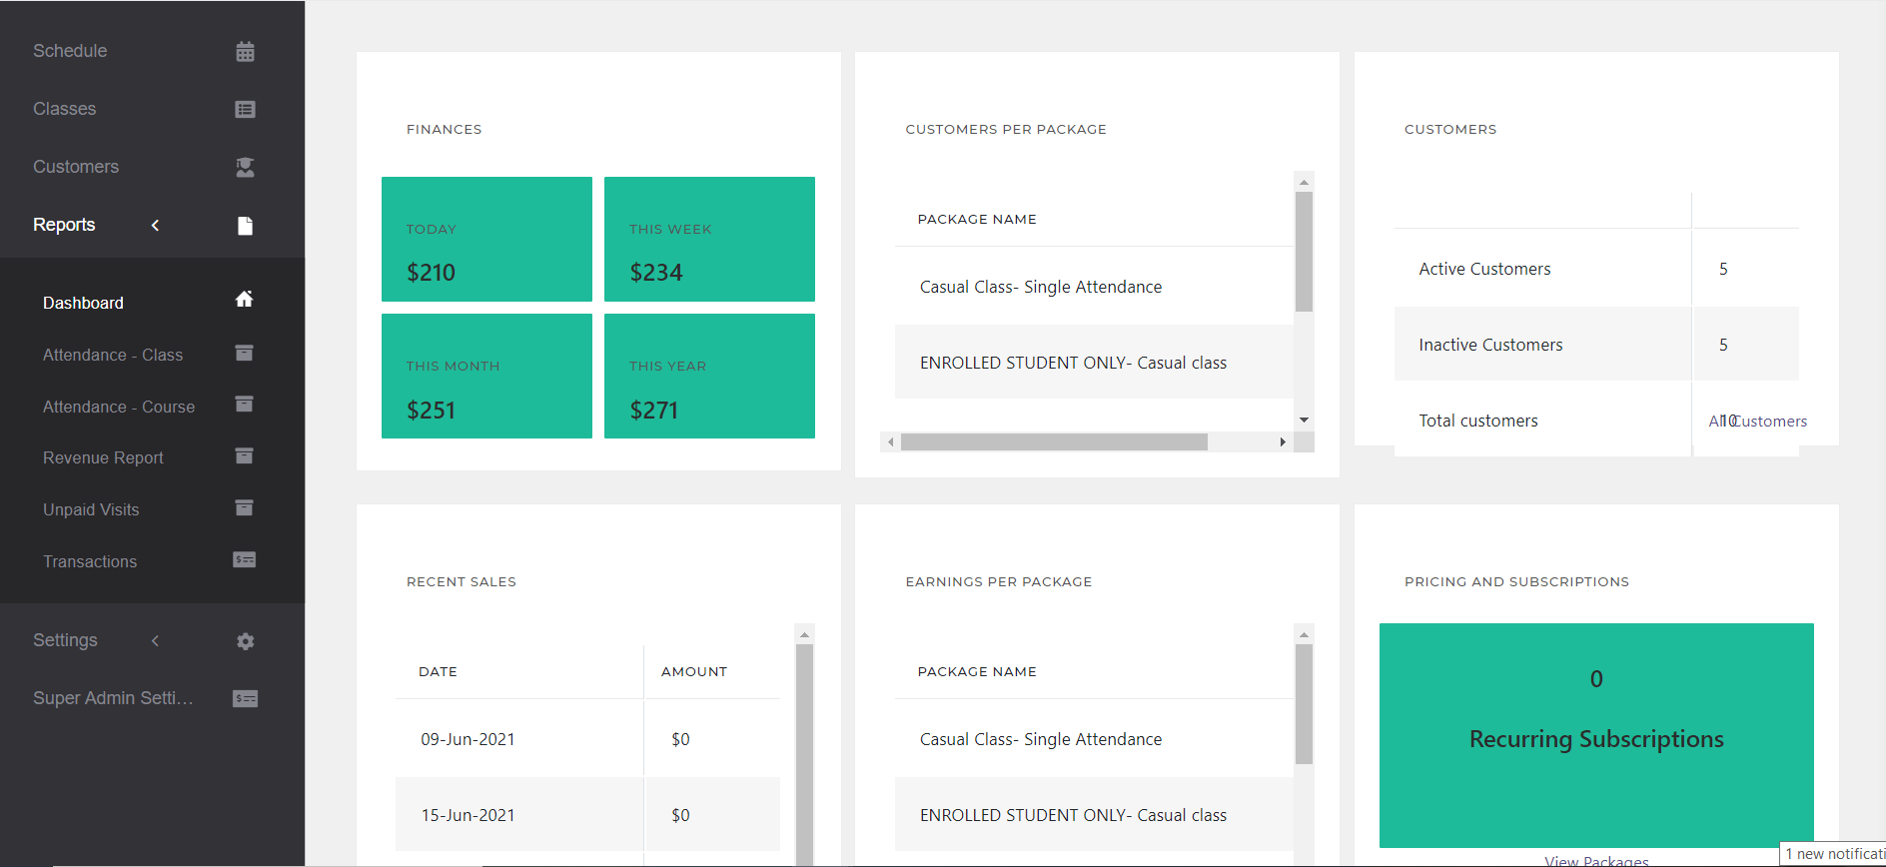Click the Classes list icon
Viewport: 1886px width, 867px height.
click(x=245, y=109)
